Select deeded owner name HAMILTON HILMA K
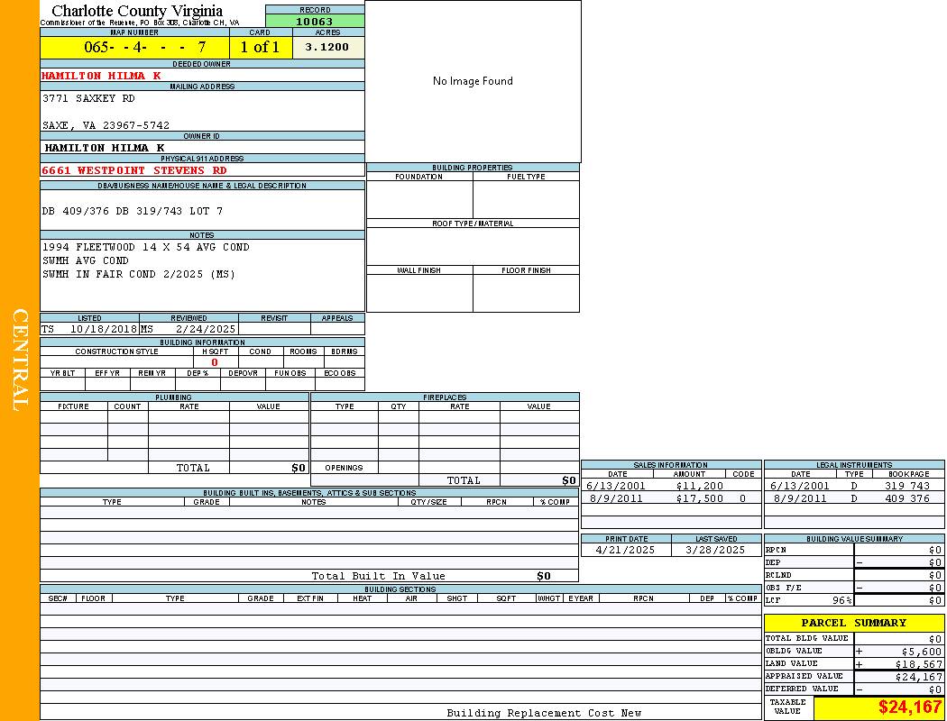The width and height of the screenshot is (947, 721). [101, 76]
